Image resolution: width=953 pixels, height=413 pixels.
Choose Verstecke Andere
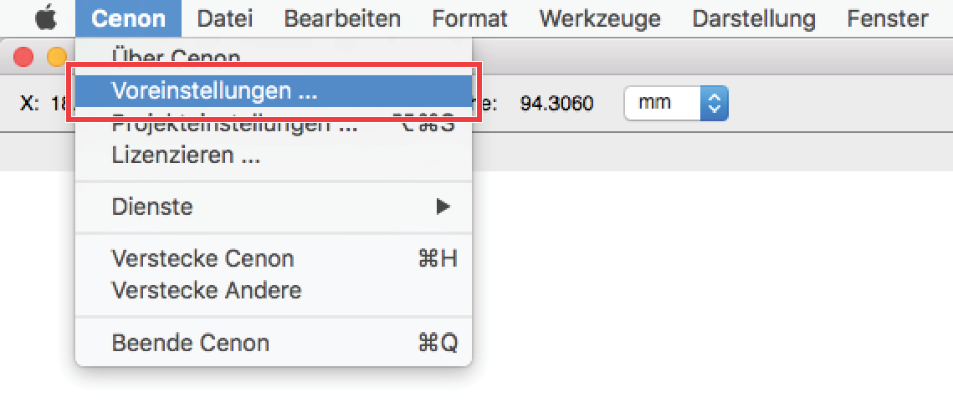(x=274, y=290)
